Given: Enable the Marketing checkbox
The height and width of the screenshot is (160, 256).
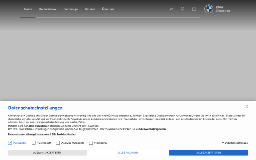Looking at the screenshot, I should coord(91,143).
